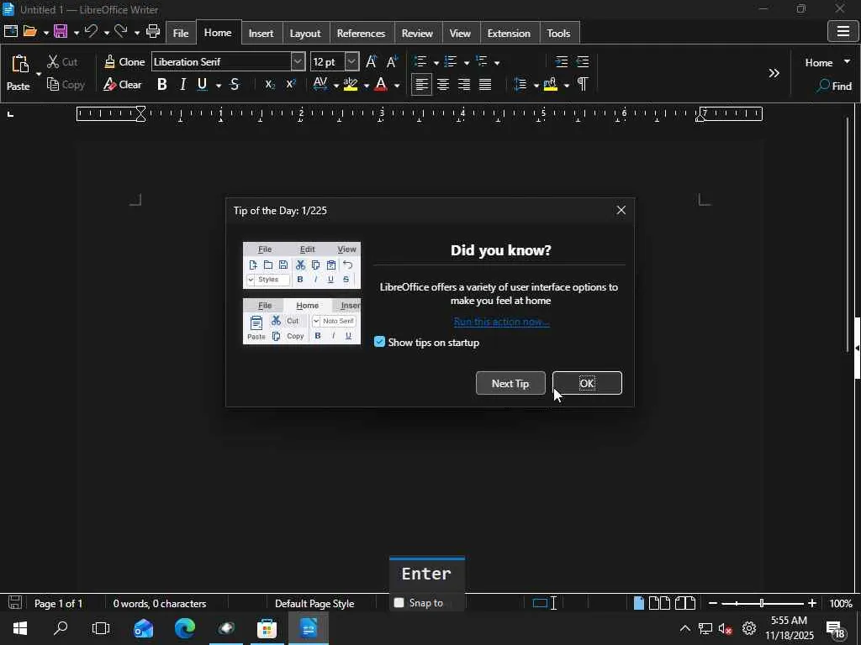Close the Tip of the Day dialog
The height and width of the screenshot is (645, 861).
(621, 210)
